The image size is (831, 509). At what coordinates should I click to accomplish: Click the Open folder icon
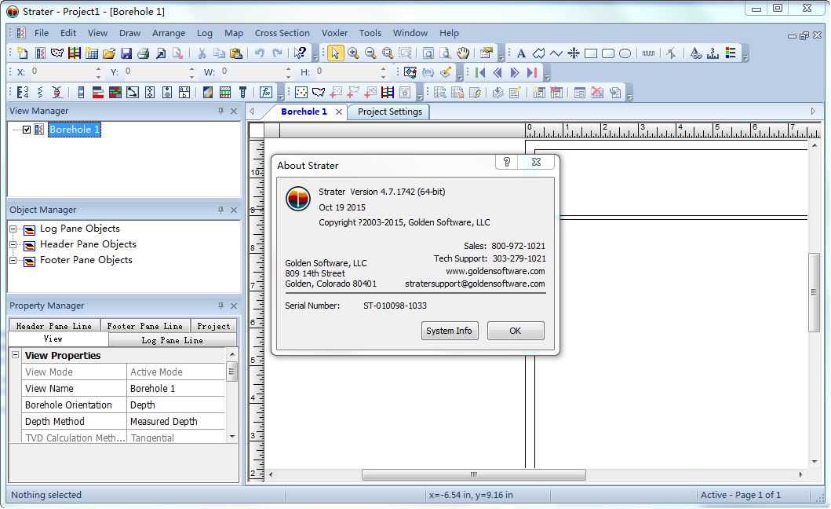(x=109, y=53)
